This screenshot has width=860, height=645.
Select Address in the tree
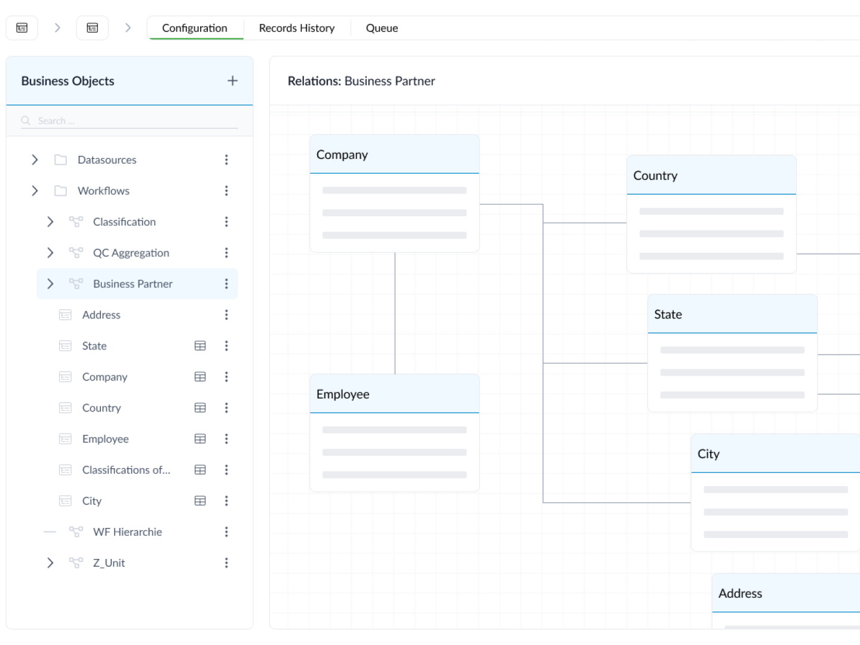(x=102, y=315)
